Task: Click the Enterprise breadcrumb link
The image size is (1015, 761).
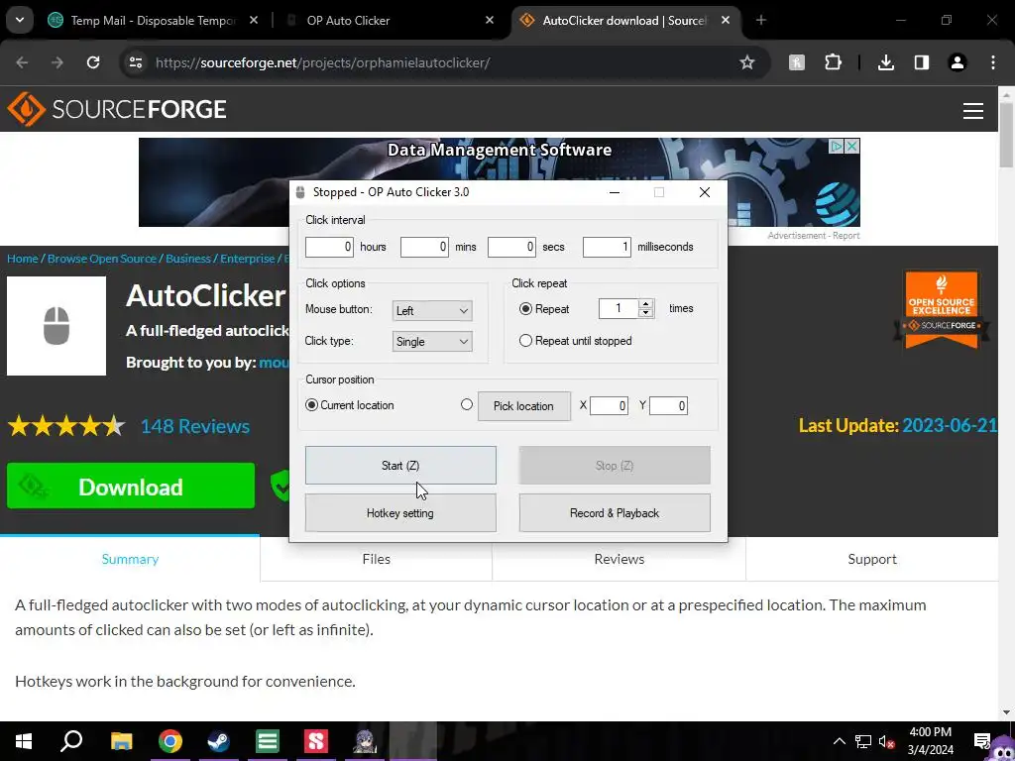Action: click(247, 259)
